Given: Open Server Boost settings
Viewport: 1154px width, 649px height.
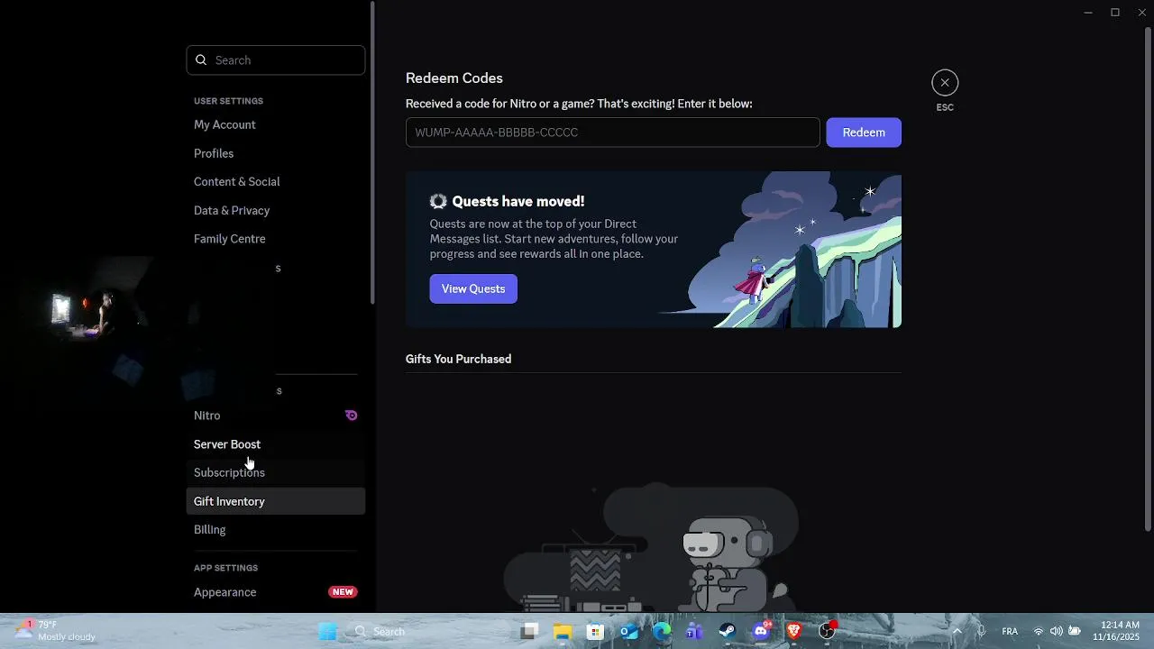Looking at the screenshot, I should click(275, 444).
